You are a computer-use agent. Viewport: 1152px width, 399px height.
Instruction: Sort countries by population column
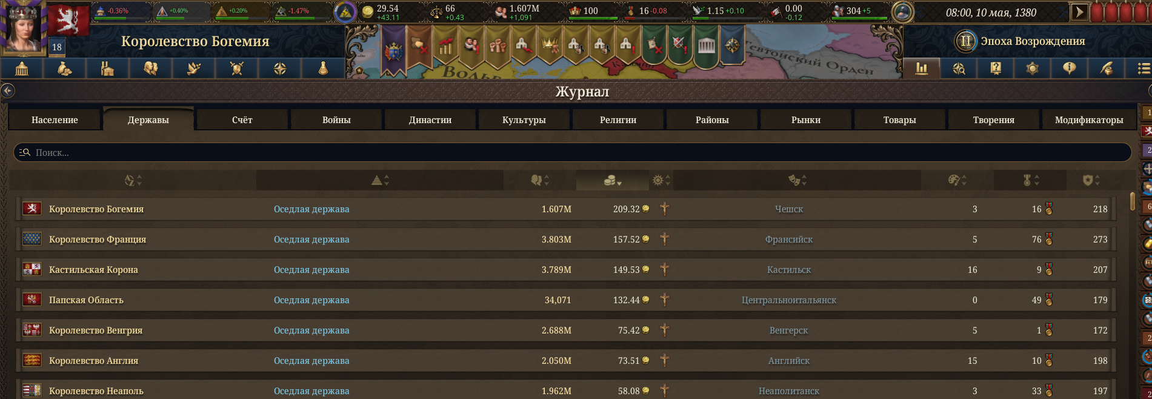coord(539,180)
